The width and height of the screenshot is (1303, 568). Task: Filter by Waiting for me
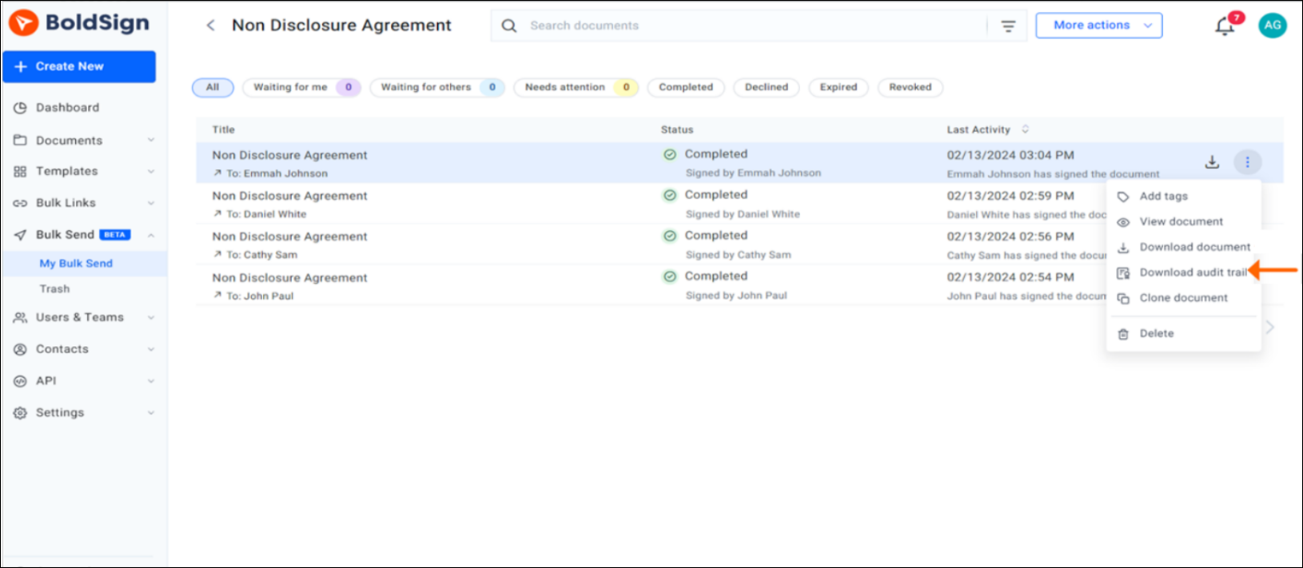coord(301,88)
